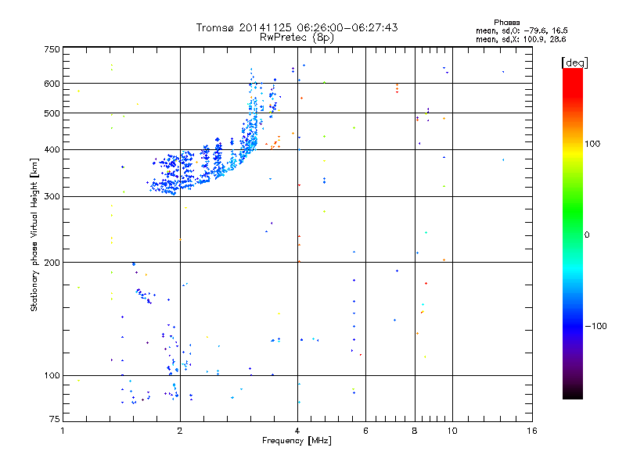Click the '100' colorbar tick label
Screen dimensions: 626x469
click(x=592, y=144)
